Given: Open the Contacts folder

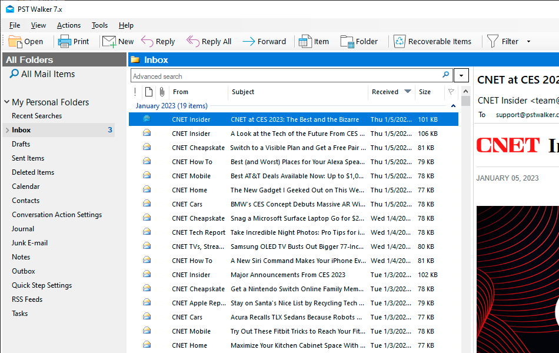Looking at the screenshot, I should (25, 201).
